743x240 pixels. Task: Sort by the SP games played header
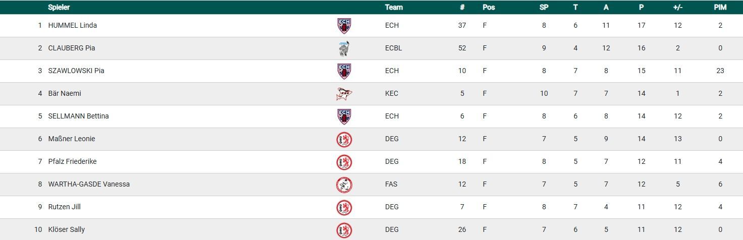(544, 7)
